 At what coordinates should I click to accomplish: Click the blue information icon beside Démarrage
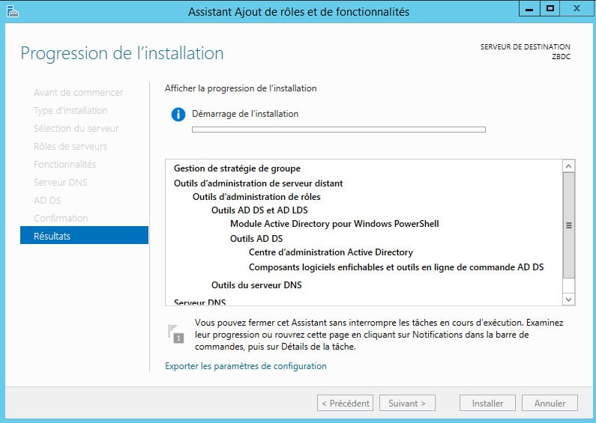(x=178, y=114)
